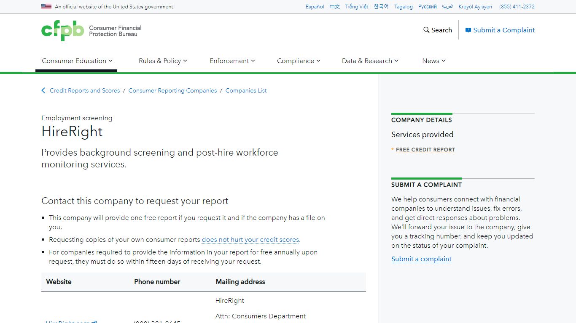The width and height of the screenshot is (576, 323).
Task: Open the Data & Research menu
Action: click(x=370, y=61)
